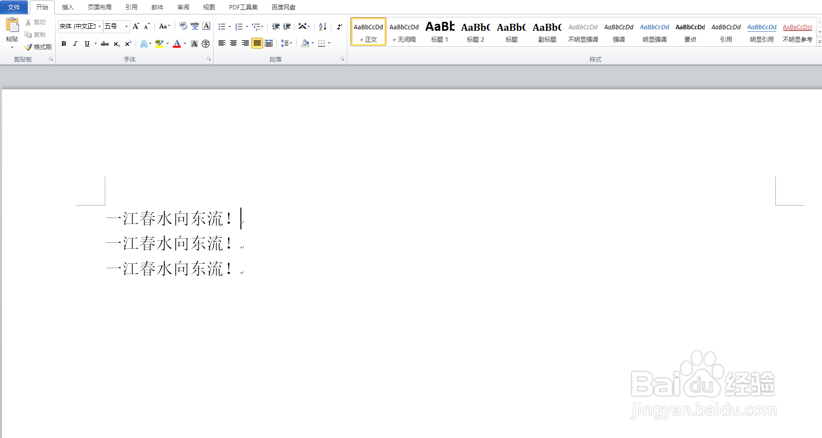The width and height of the screenshot is (822, 438).
Task: Click the 剪切 (Cut) button
Action: click(35, 22)
